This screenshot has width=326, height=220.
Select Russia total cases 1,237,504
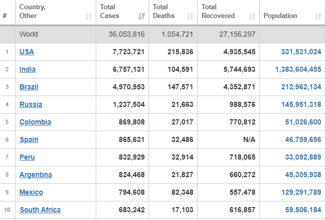(x=128, y=104)
